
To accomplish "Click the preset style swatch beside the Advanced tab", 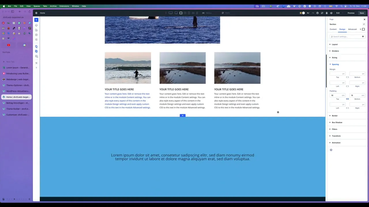I will (x=363, y=29).
